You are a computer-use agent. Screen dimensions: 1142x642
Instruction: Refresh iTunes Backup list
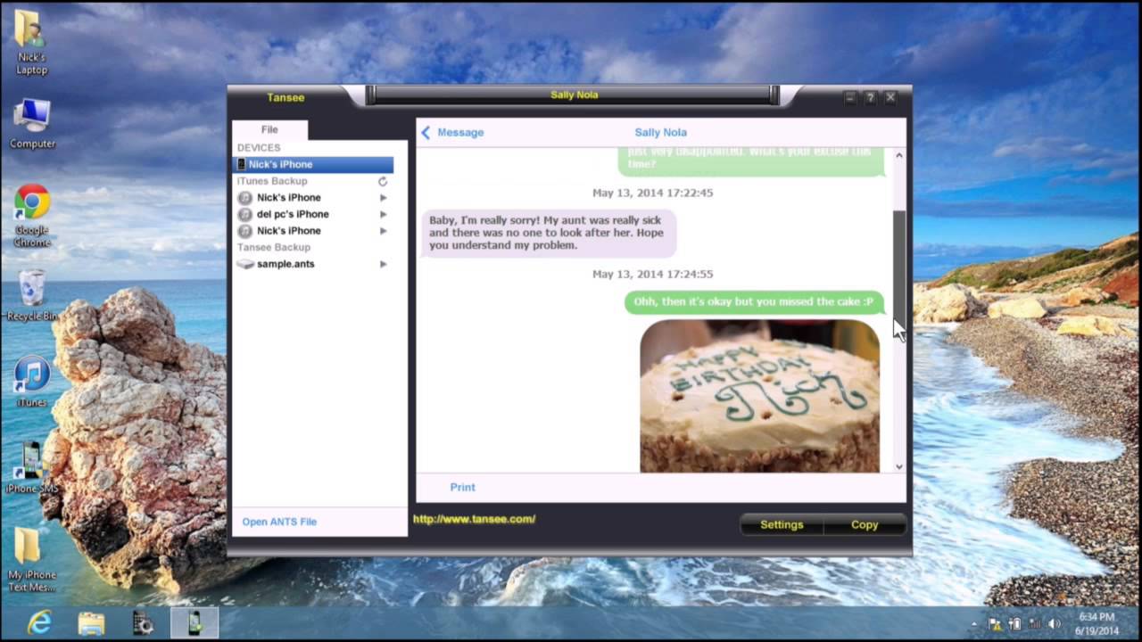pyautogui.click(x=383, y=181)
